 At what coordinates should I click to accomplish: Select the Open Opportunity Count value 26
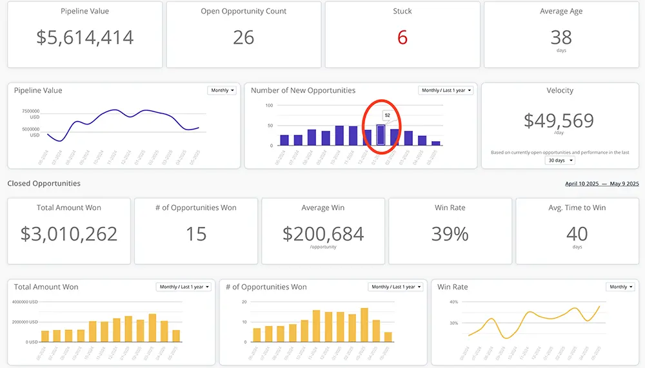[x=244, y=37]
